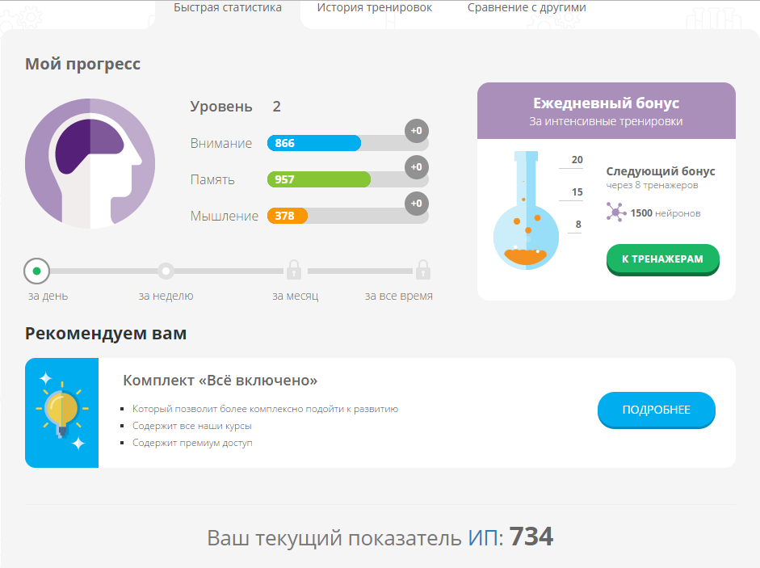This screenshot has height=568, width=760.
Task: Click the blue 'Подробнее' button
Action: click(656, 410)
